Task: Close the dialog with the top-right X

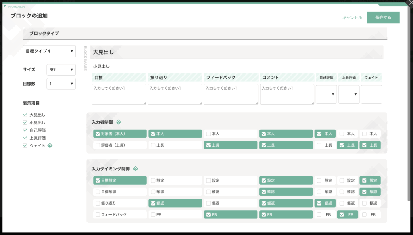Action: point(408,4)
